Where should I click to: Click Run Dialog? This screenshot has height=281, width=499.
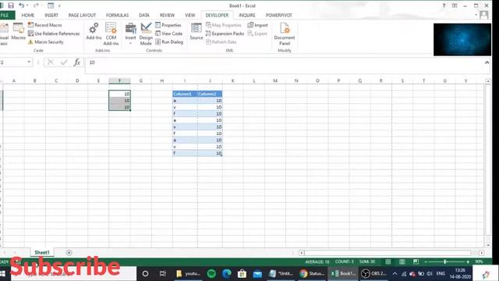tap(169, 41)
